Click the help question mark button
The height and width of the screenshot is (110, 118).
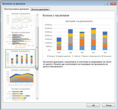(x=107, y=4)
